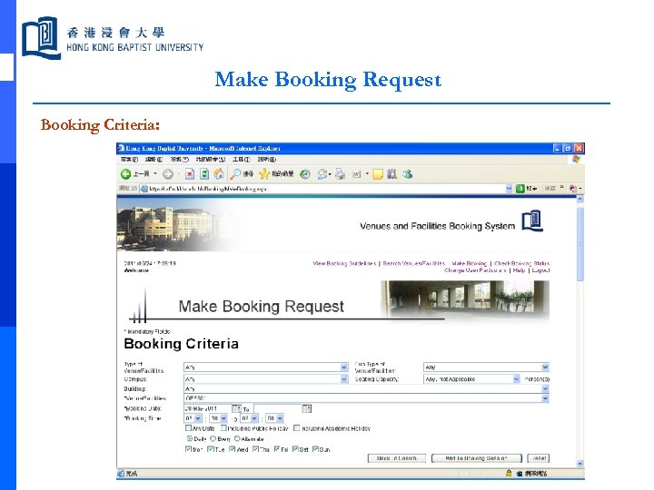Viewport: 654px width, 490px height.
Task: Open the address bar history dropdown
Action: click(x=509, y=189)
